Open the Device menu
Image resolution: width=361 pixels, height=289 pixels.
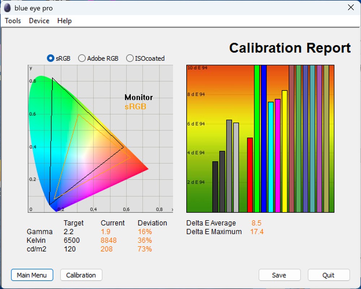click(x=39, y=21)
